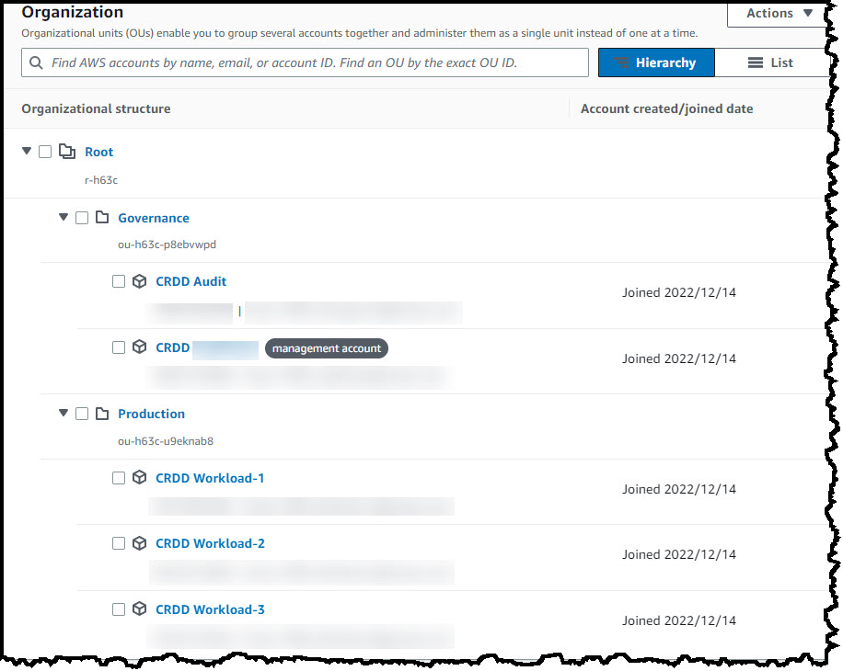843x671 pixels.
Task: Tick the CRDD Workload-1 checkbox
Action: 119,478
